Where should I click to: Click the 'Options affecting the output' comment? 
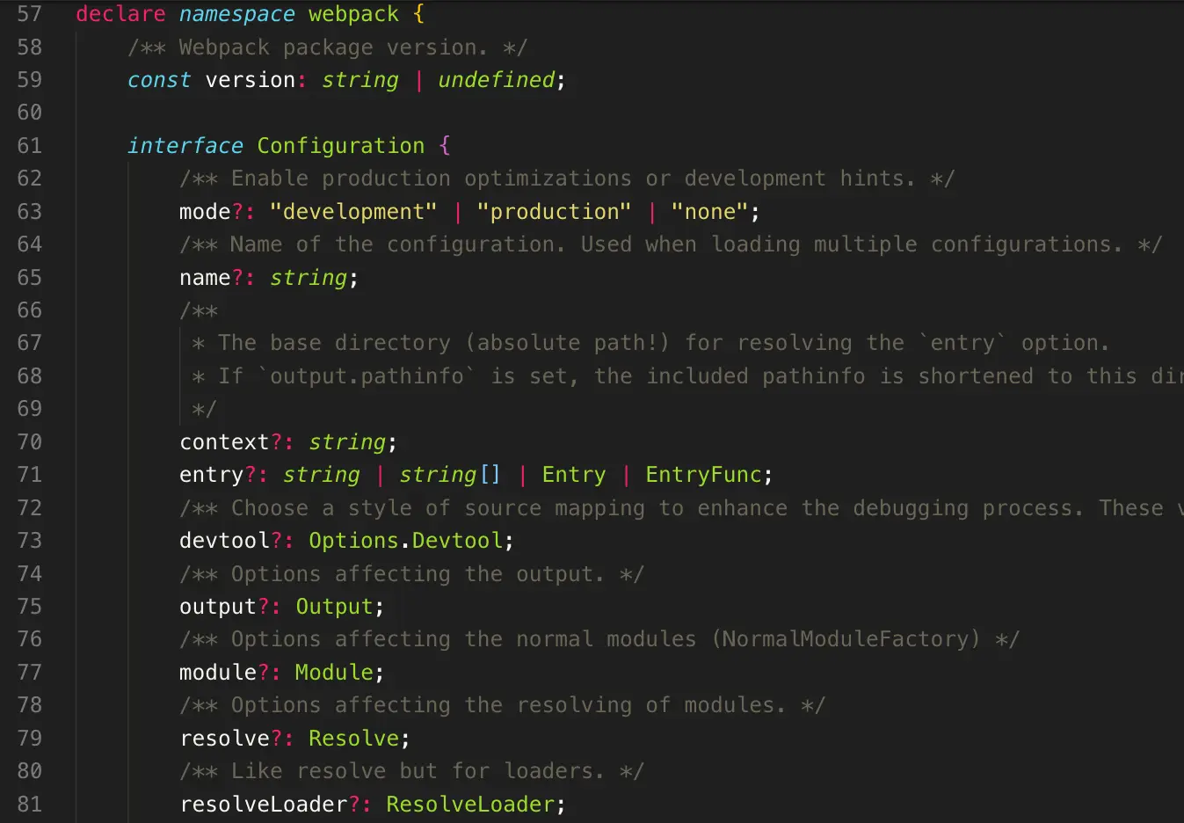412,574
